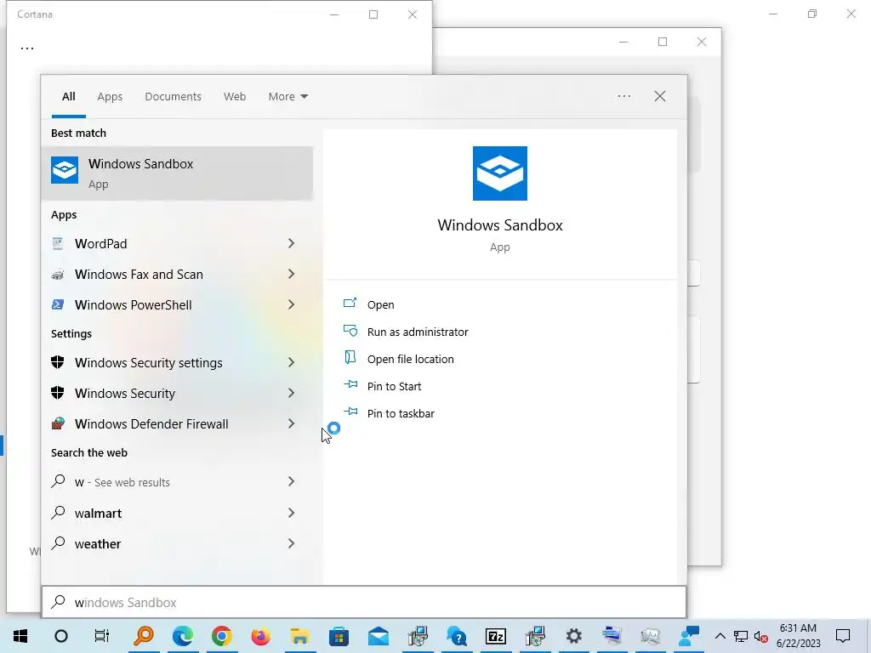Open Windows Start menu
The width and height of the screenshot is (871, 653).
pyautogui.click(x=20, y=636)
